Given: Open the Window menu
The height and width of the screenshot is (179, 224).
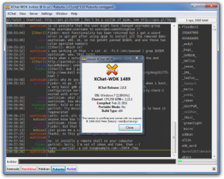Looking at the screenshot, I should 62,14.
